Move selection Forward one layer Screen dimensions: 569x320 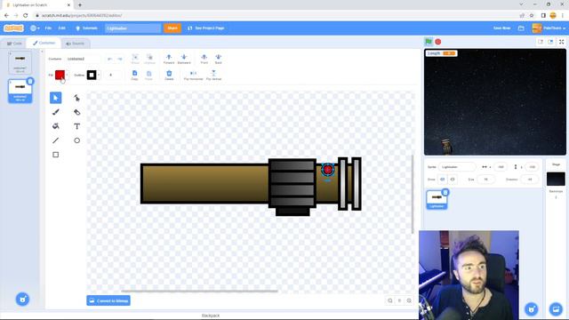coord(169,59)
